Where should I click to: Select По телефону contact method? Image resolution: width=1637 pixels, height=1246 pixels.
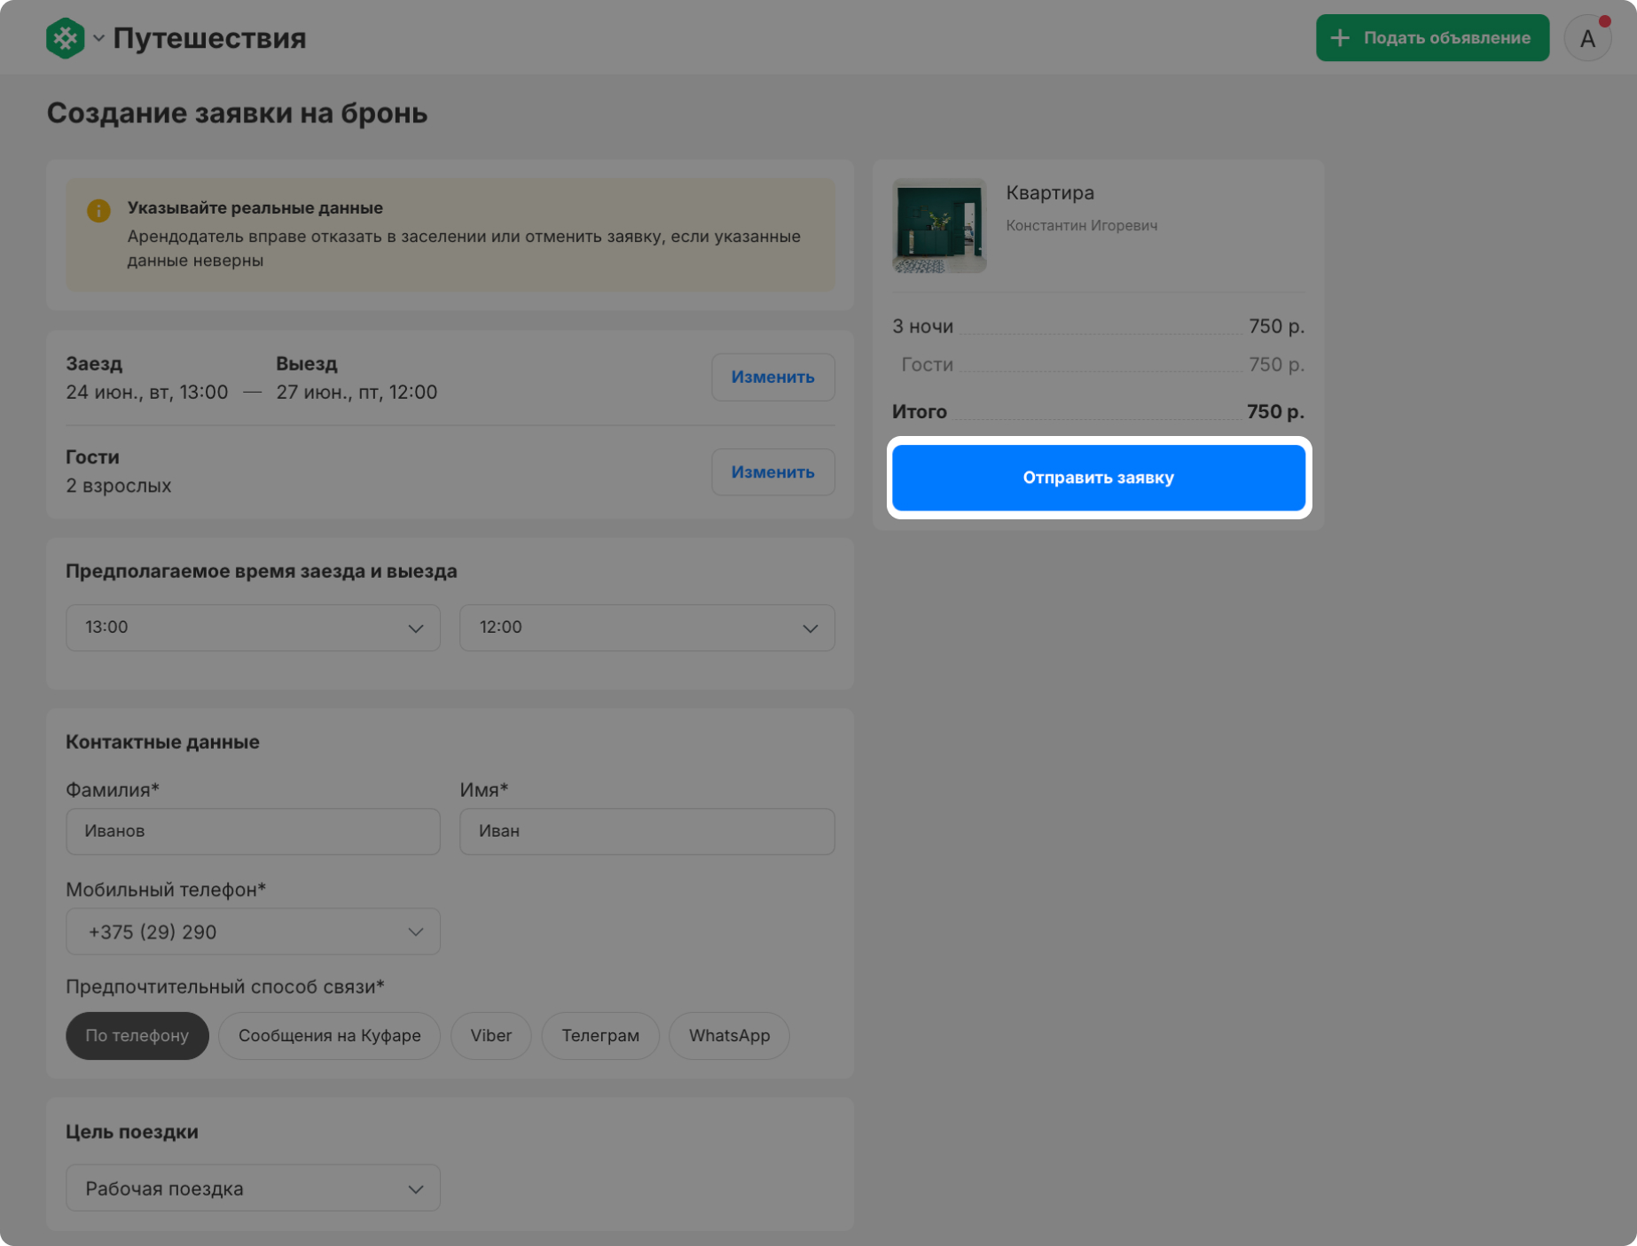click(137, 1036)
